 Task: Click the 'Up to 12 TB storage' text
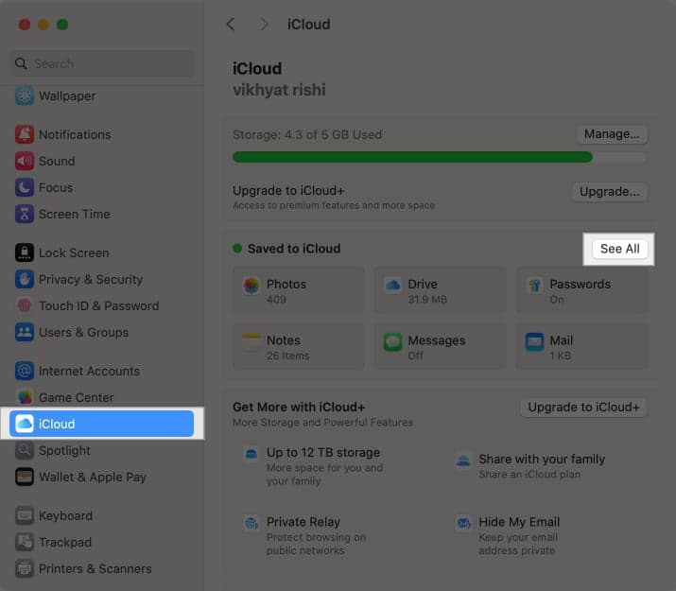click(x=323, y=452)
